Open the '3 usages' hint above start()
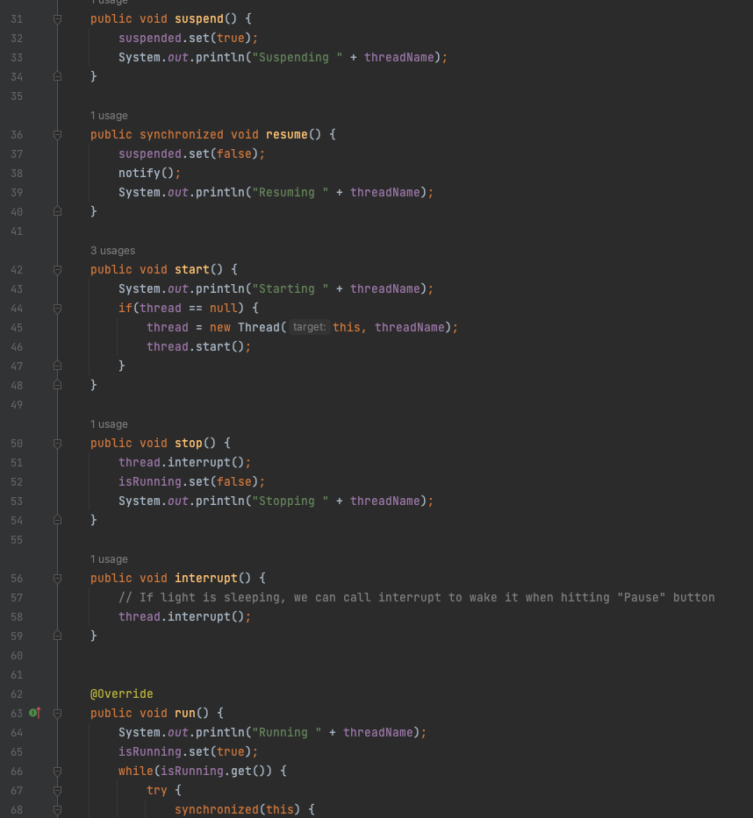The width and height of the screenshot is (753, 818). point(112,251)
